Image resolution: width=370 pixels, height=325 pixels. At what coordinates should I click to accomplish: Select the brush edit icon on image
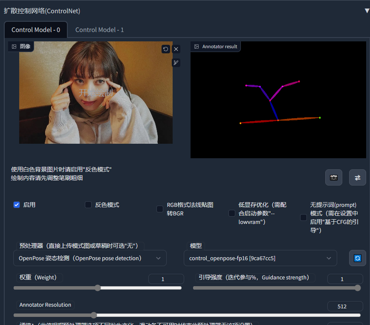[176, 63]
